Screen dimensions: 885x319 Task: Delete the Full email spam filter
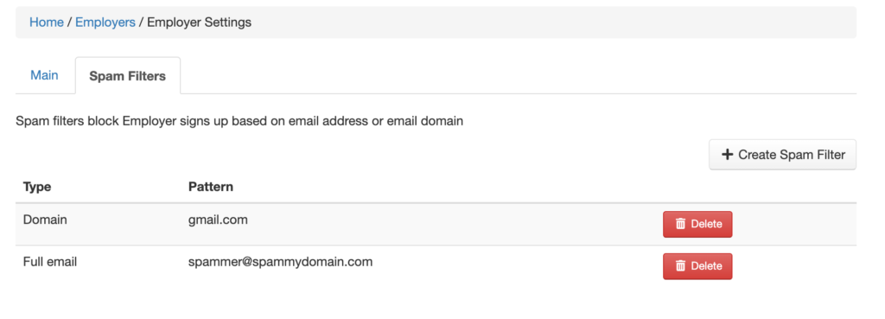click(697, 266)
